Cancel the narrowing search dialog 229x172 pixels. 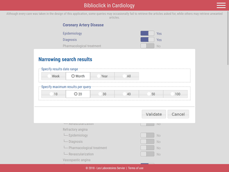(178, 114)
